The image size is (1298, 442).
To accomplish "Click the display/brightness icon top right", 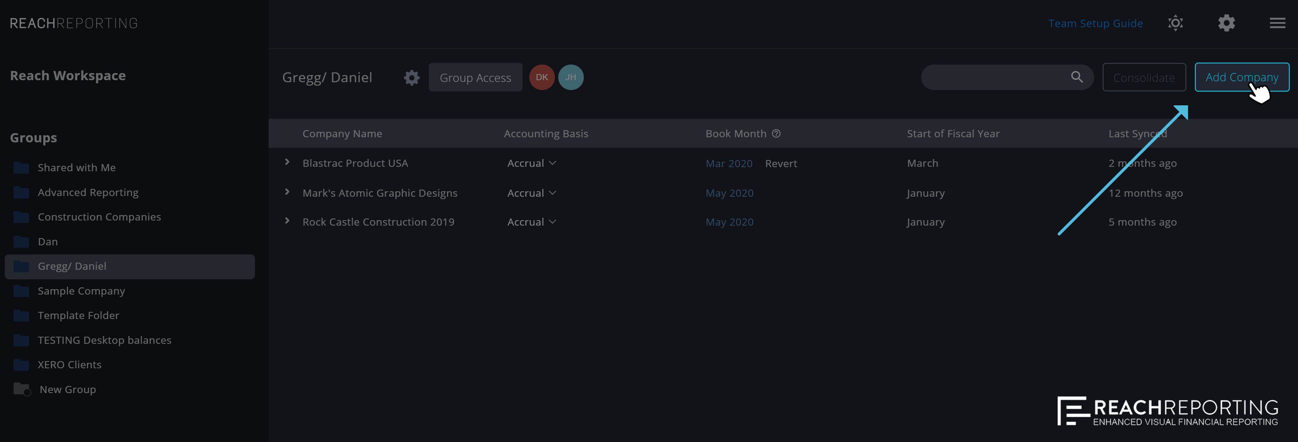I will click(1175, 22).
